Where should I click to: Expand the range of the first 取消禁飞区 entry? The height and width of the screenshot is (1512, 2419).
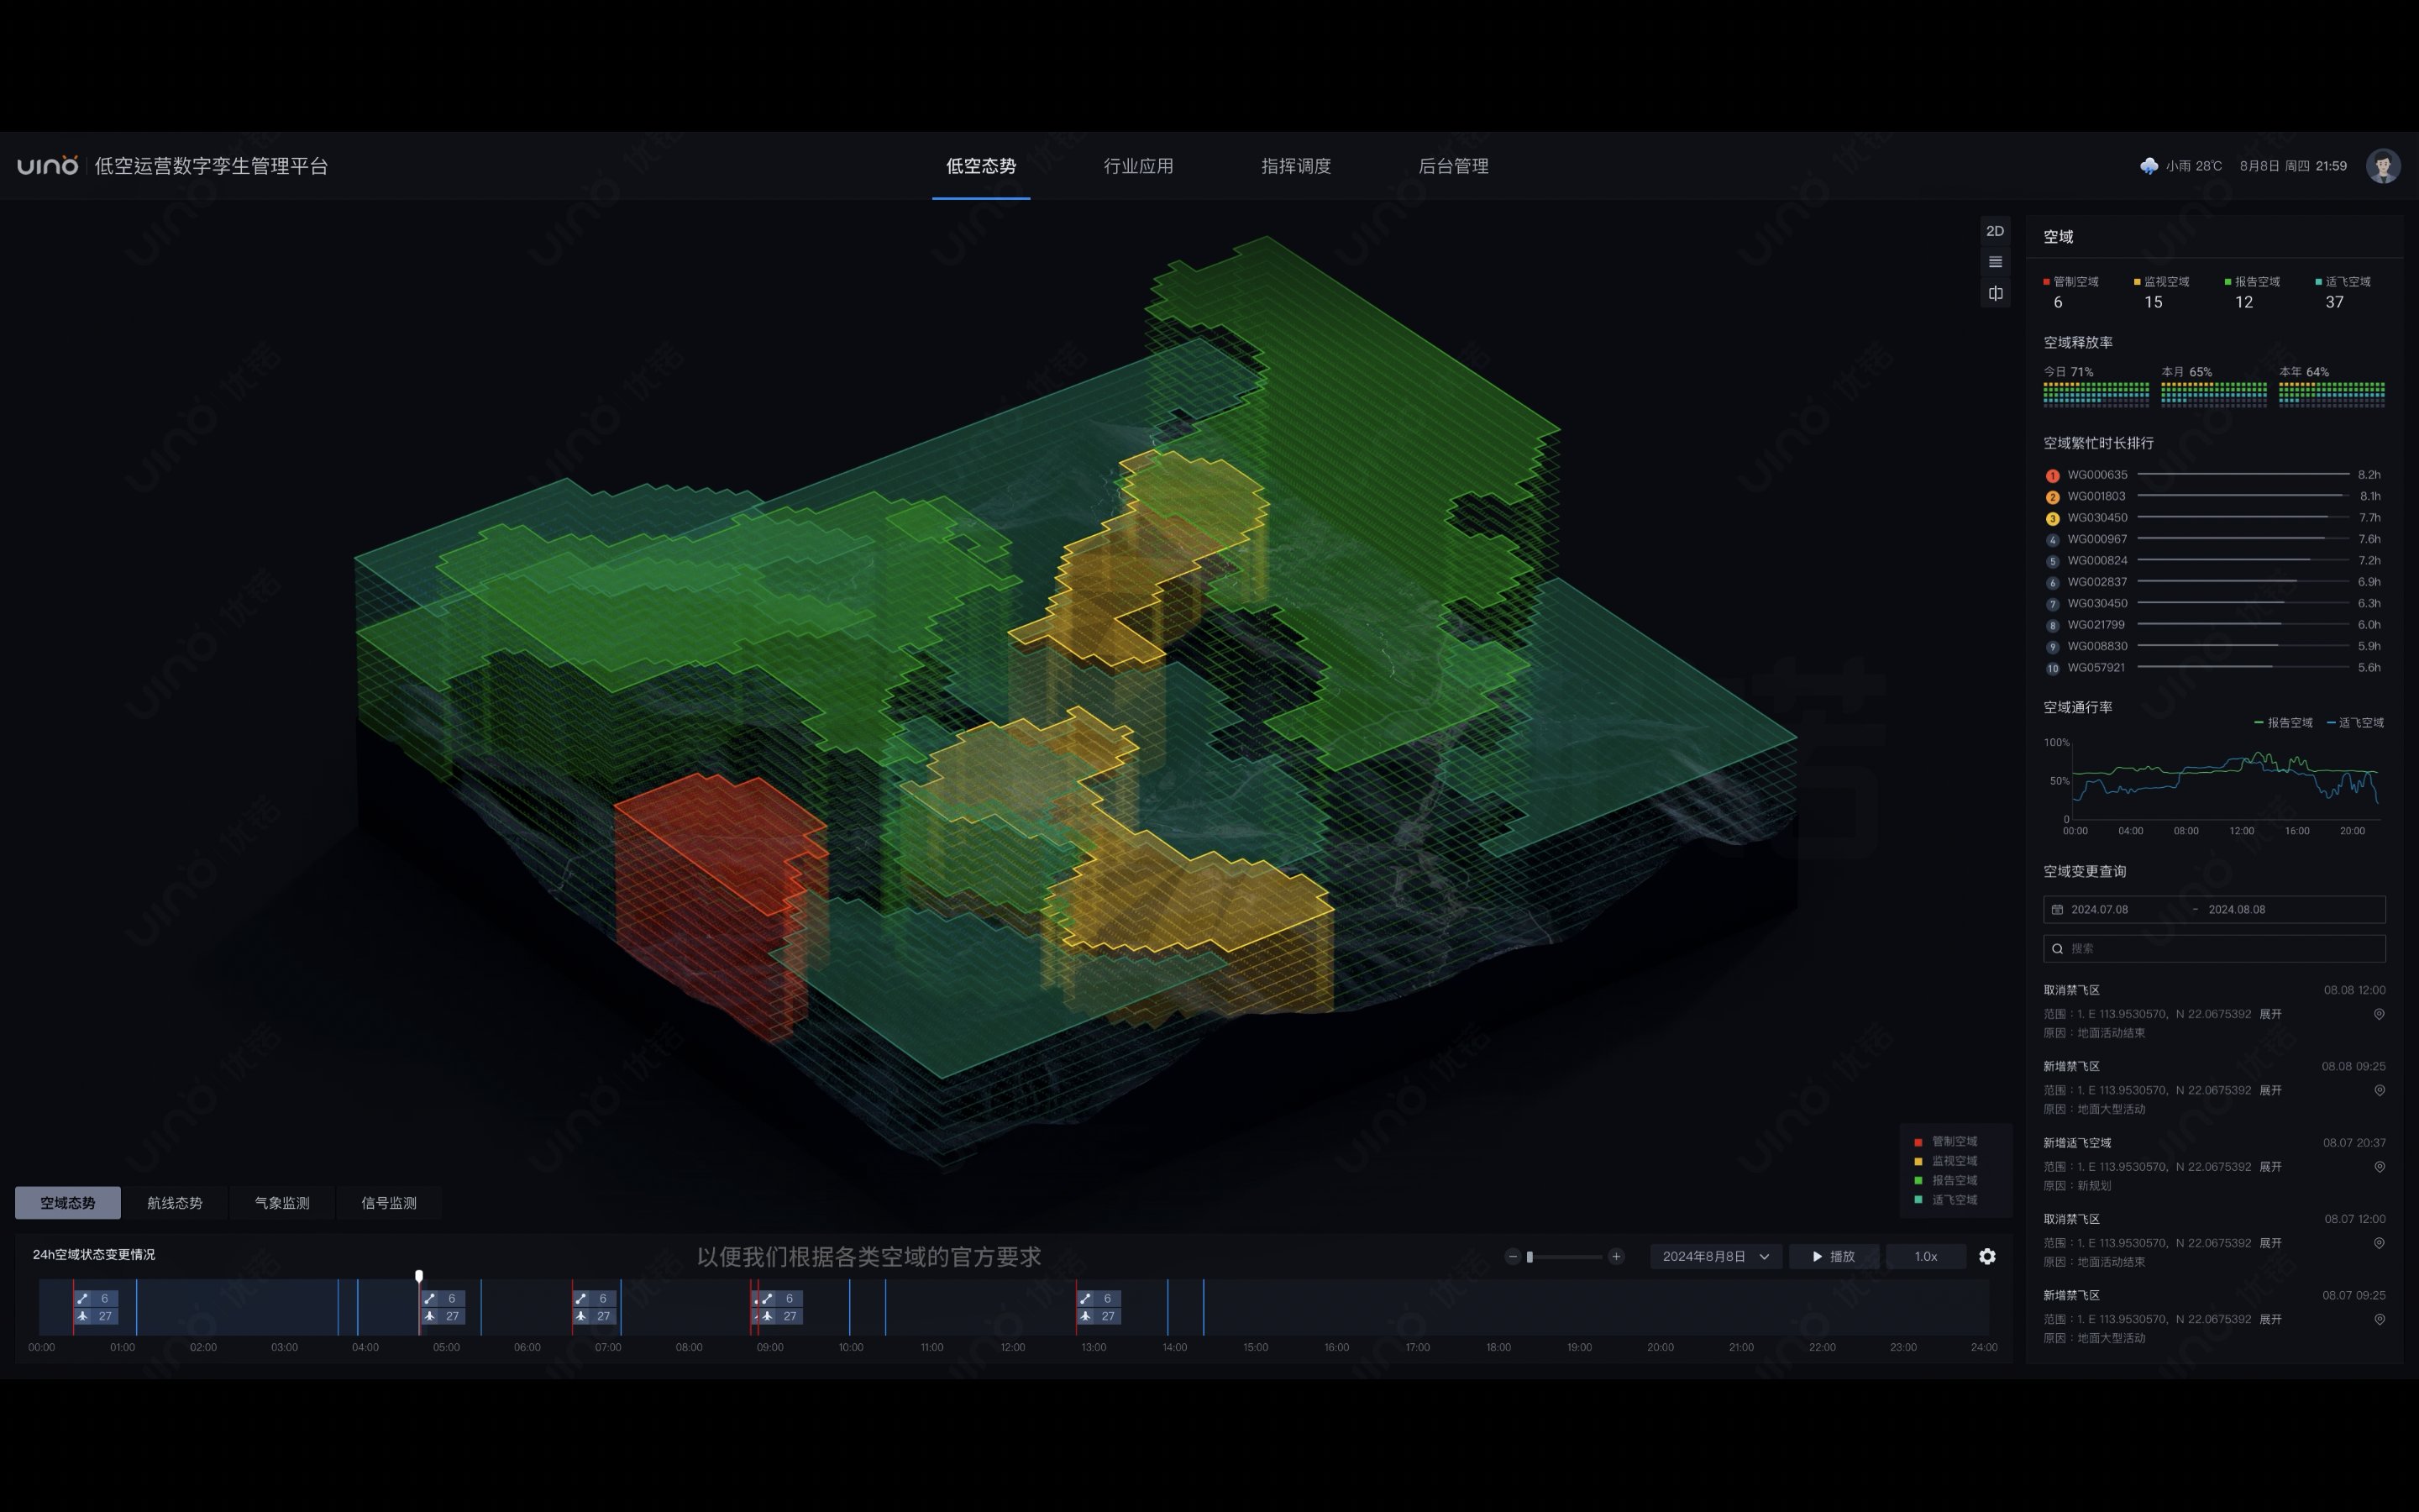2271,1014
